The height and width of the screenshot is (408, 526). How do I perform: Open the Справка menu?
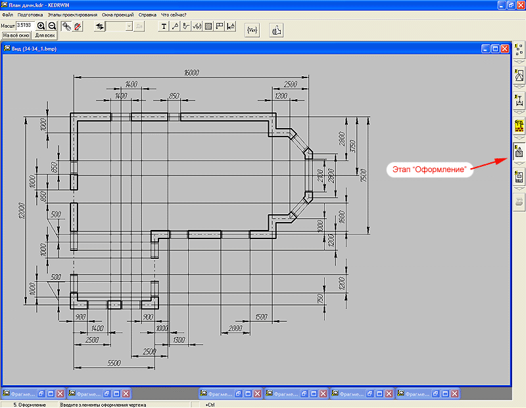[147, 14]
